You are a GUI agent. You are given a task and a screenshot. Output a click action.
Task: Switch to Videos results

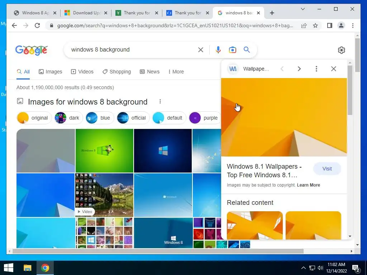pyautogui.click(x=82, y=72)
